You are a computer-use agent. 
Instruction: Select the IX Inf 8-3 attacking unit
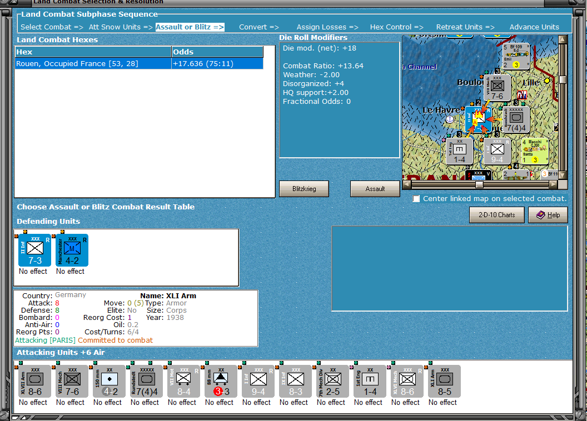(x=295, y=380)
